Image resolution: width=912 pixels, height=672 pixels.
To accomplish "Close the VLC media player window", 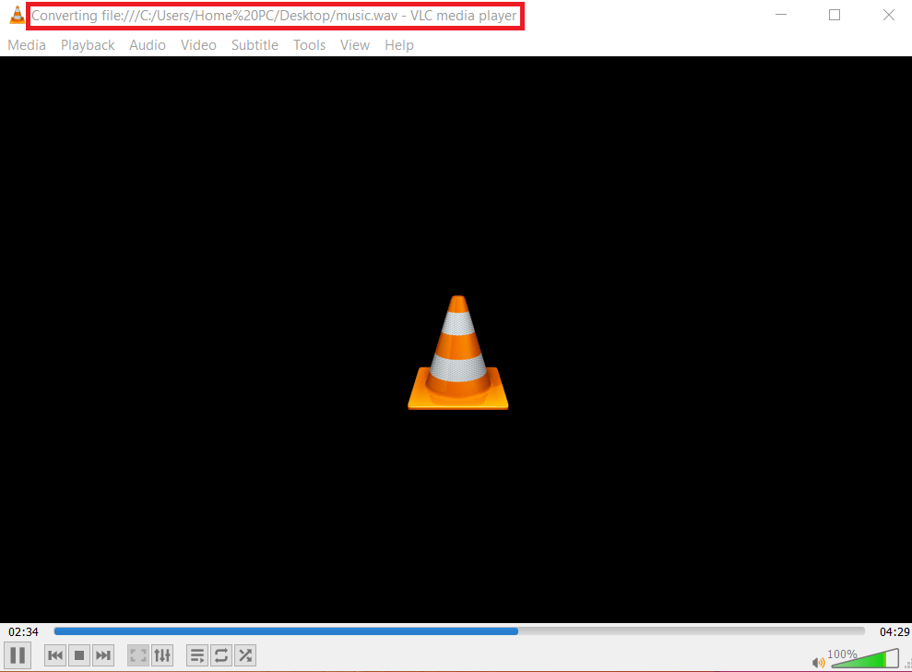I will tap(889, 15).
